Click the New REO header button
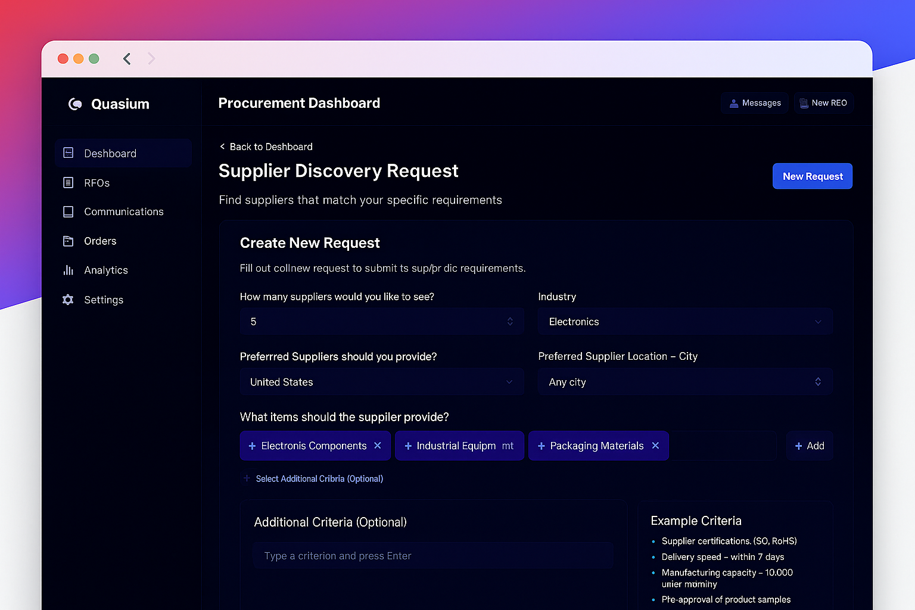This screenshot has width=915, height=610. [823, 103]
